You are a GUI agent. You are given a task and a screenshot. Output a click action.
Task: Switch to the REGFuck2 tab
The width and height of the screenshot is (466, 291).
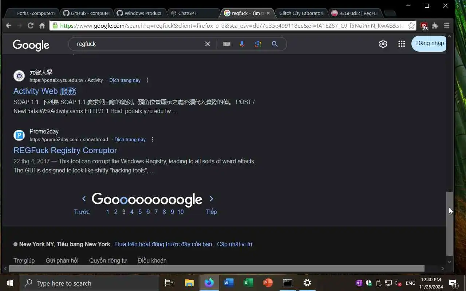coord(355,13)
